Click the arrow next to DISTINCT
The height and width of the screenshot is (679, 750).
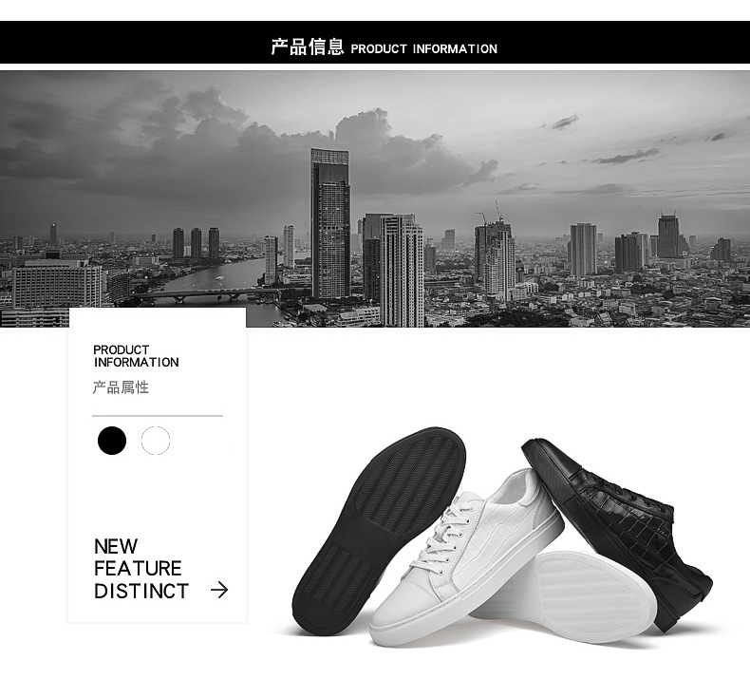click(219, 590)
